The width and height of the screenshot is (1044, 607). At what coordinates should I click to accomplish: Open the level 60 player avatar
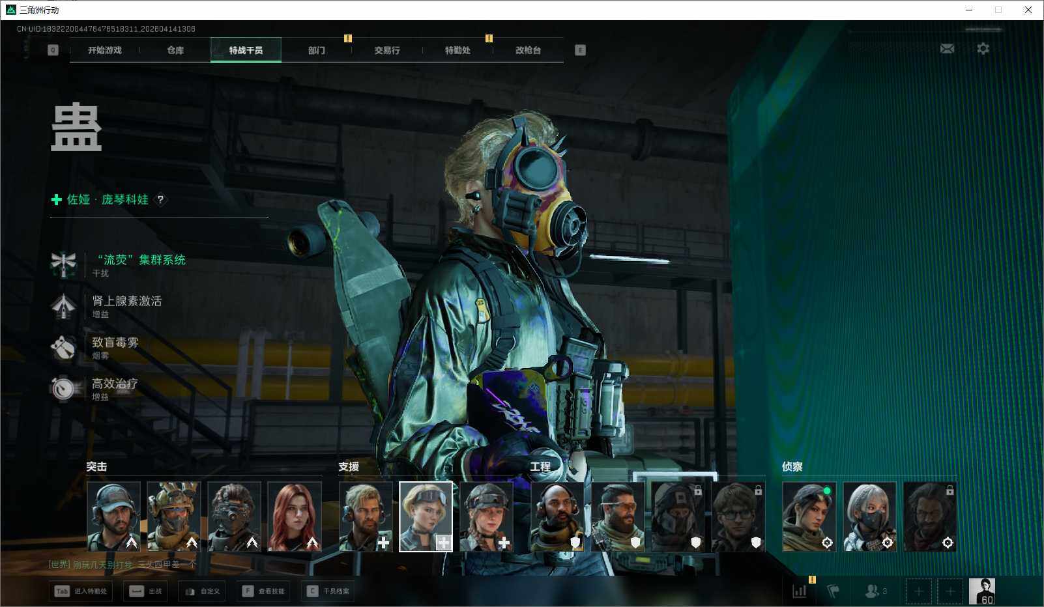coord(982,591)
